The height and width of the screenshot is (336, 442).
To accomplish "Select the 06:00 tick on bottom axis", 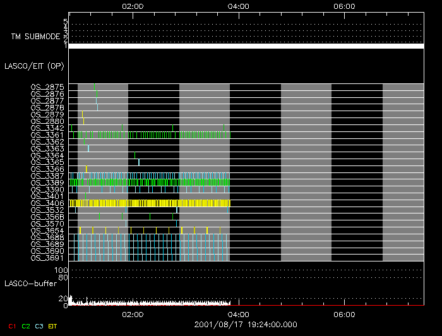I will 343,314.
